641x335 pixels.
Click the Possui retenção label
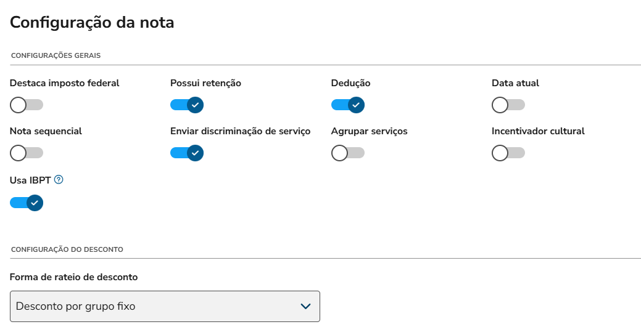[205, 83]
